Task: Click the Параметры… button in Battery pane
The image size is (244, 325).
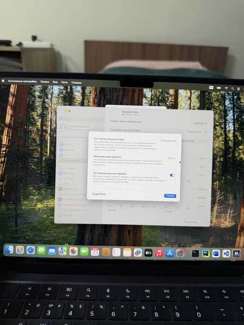Action: click(191, 222)
